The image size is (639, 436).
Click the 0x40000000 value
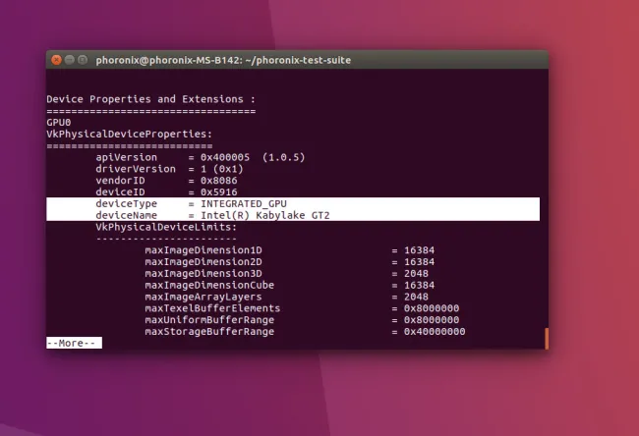point(435,331)
